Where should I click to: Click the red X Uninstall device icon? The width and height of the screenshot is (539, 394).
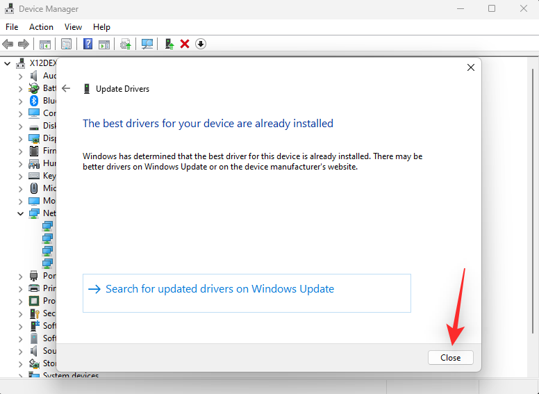click(185, 44)
